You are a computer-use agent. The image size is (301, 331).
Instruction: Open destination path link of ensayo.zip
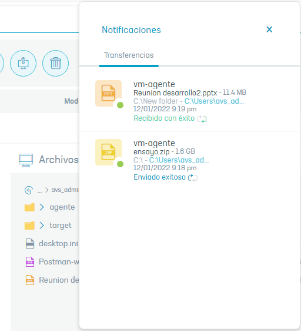179,160
